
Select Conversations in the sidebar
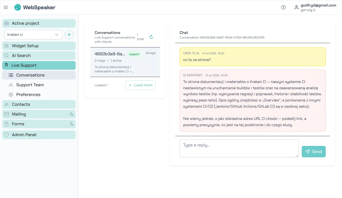point(39,75)
